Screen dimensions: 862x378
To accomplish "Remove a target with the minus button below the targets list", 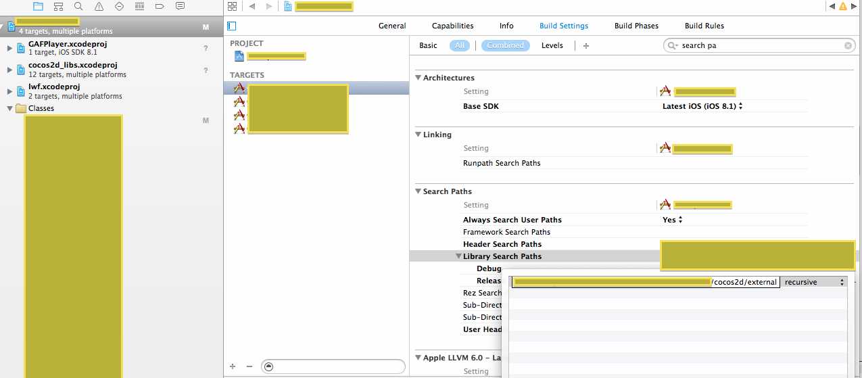I will point(249,366).
